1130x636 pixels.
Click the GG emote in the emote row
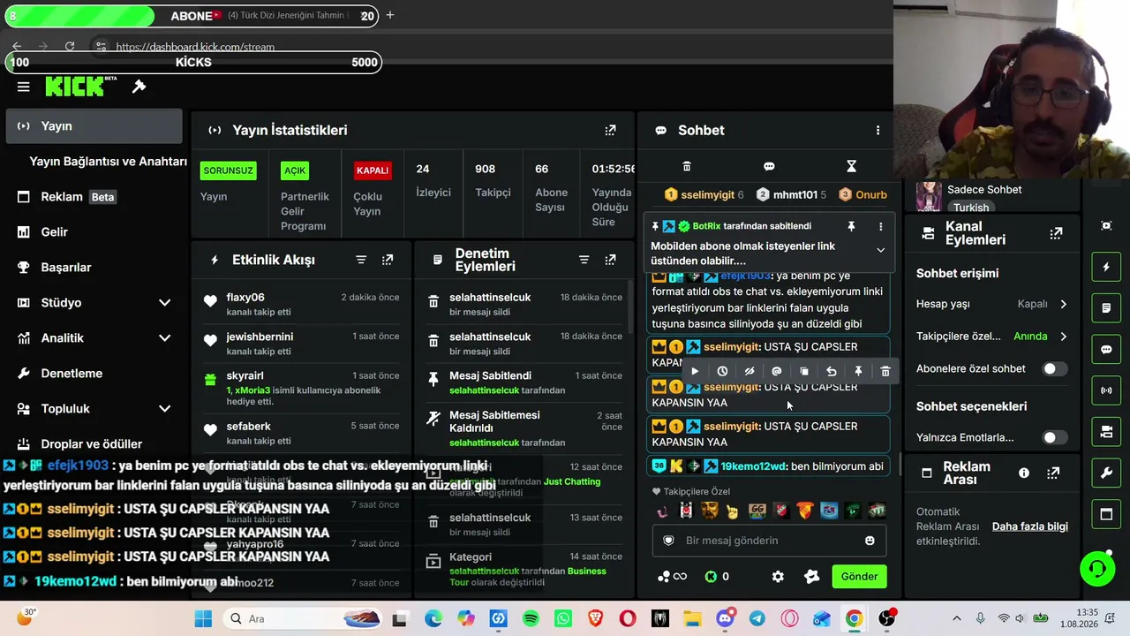pos(757,510)
